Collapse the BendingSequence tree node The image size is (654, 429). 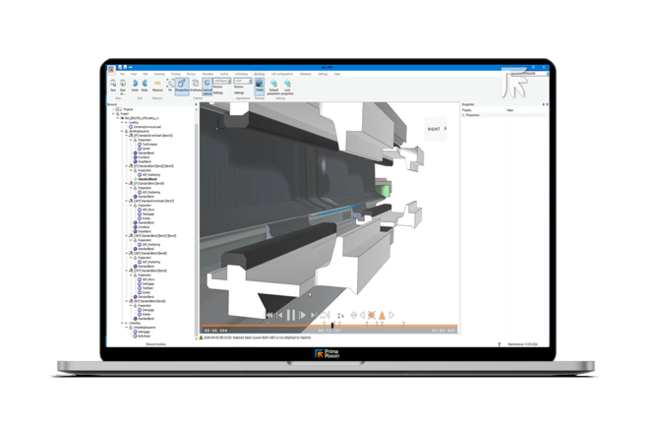[122, 131]
